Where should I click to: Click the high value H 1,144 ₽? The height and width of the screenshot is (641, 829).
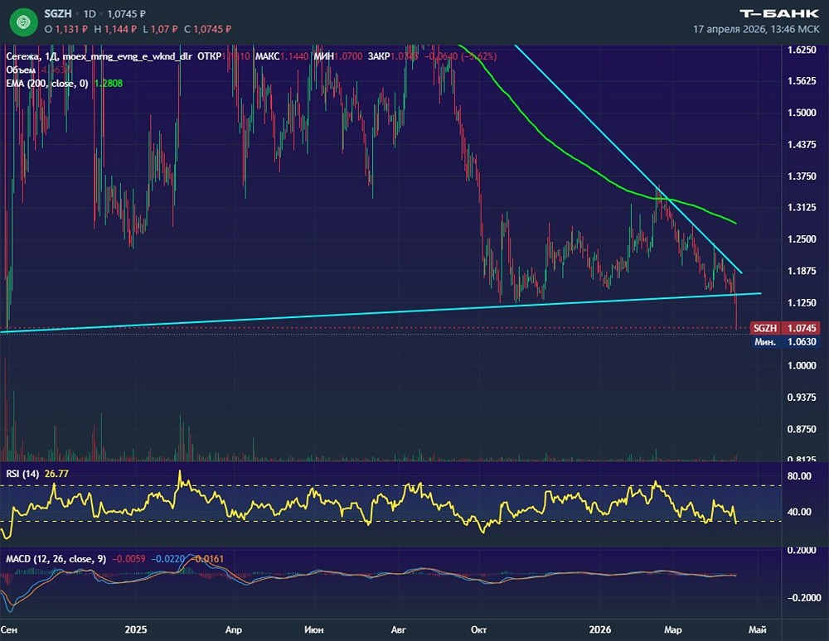[115, 29]
